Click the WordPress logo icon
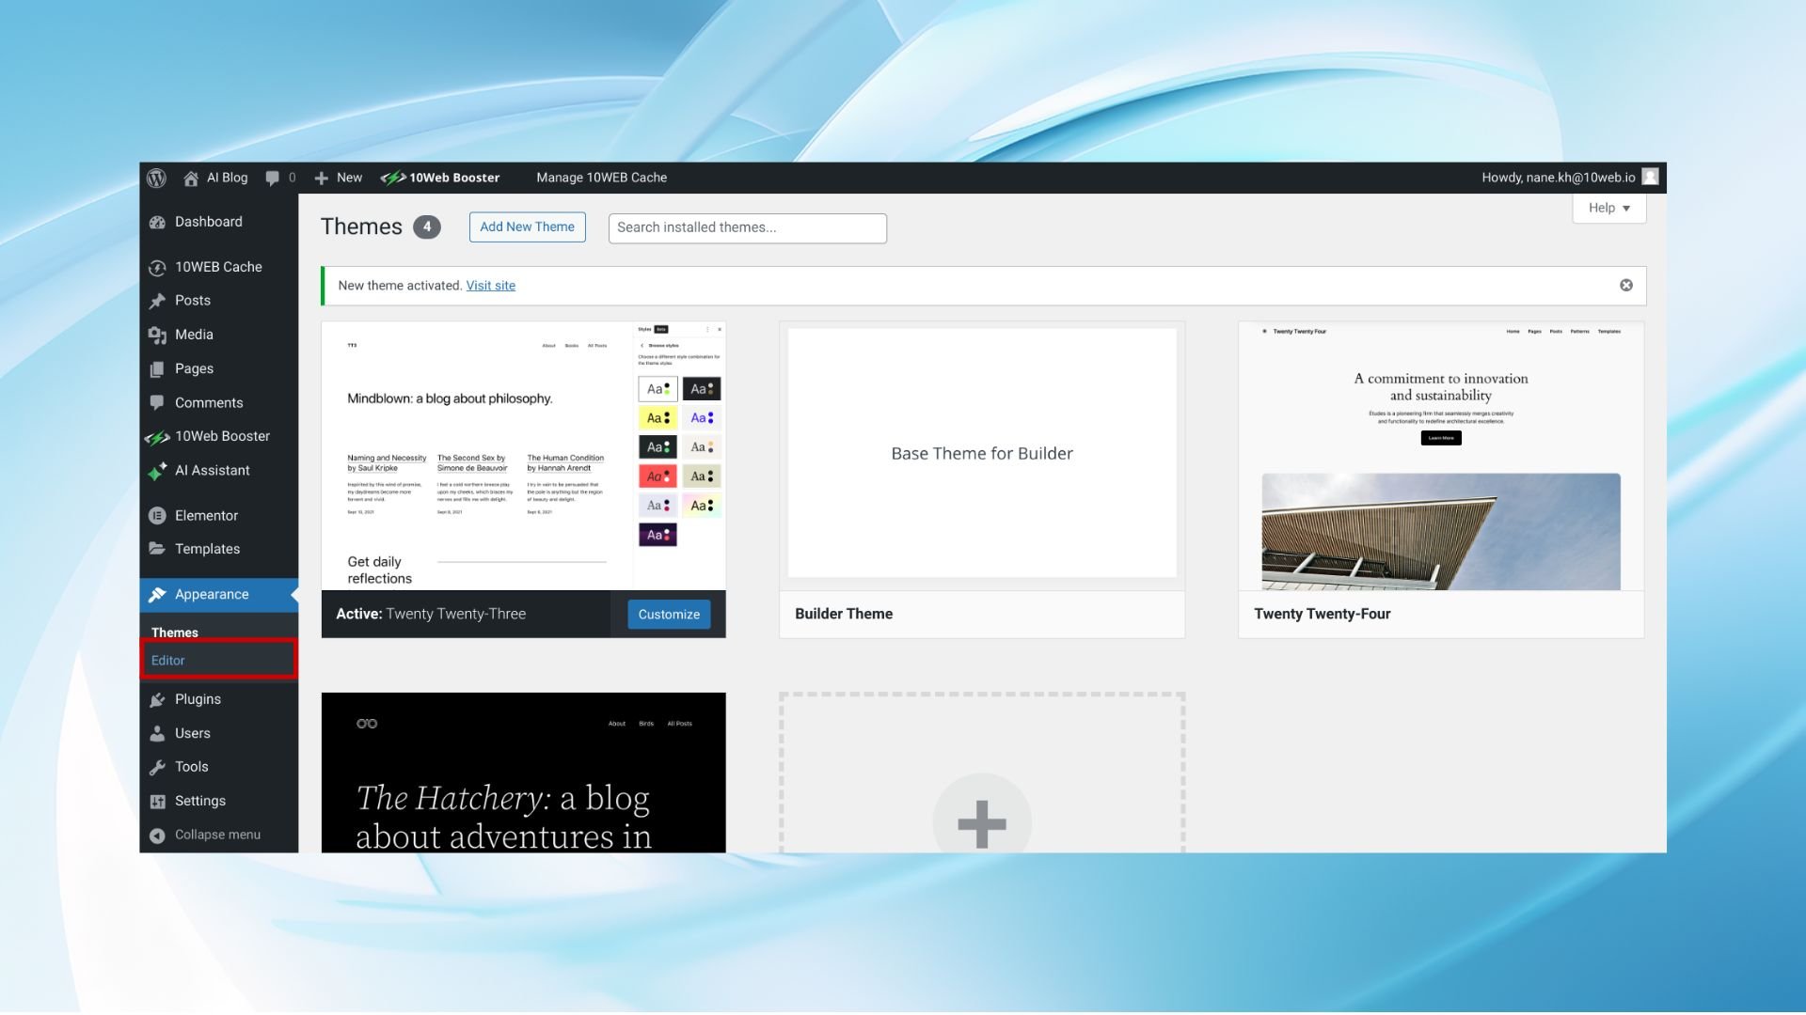Image resolution: width=1806 pixels, height=1015 pixels. pos(157,178)
